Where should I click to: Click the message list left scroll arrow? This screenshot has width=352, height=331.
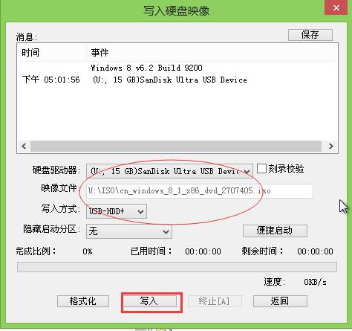point(24,146)
